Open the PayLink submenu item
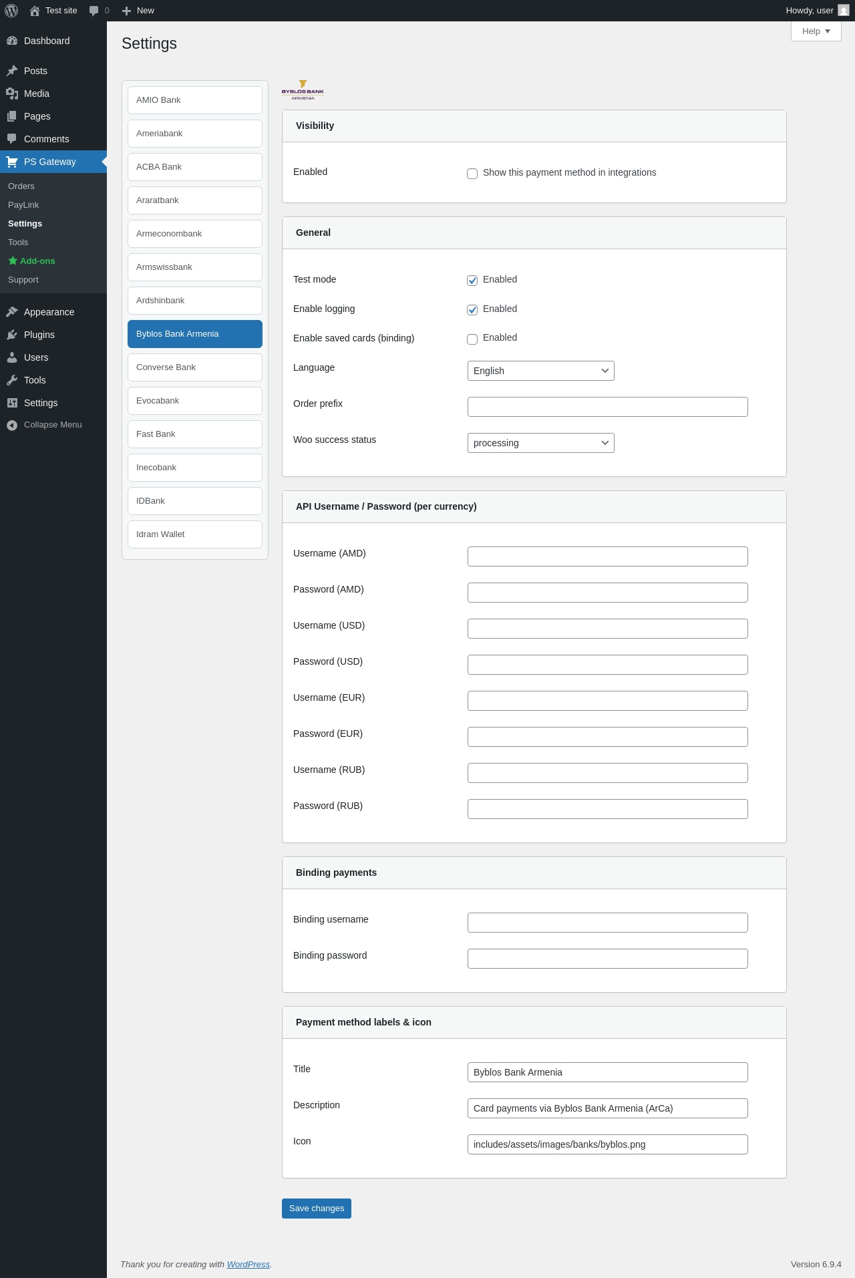 [x=23, y=205]
